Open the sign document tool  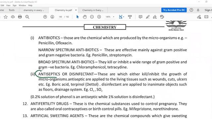(x=155, y=17)
